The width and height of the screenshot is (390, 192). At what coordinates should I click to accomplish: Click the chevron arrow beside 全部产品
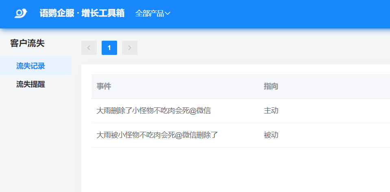coord(168,13)
